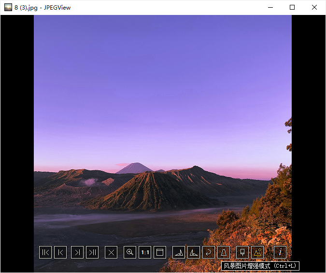This screenshot has width=326, height=273.
Task: Toggle the keep parameters pin
Action: click(x=242, y=252)
